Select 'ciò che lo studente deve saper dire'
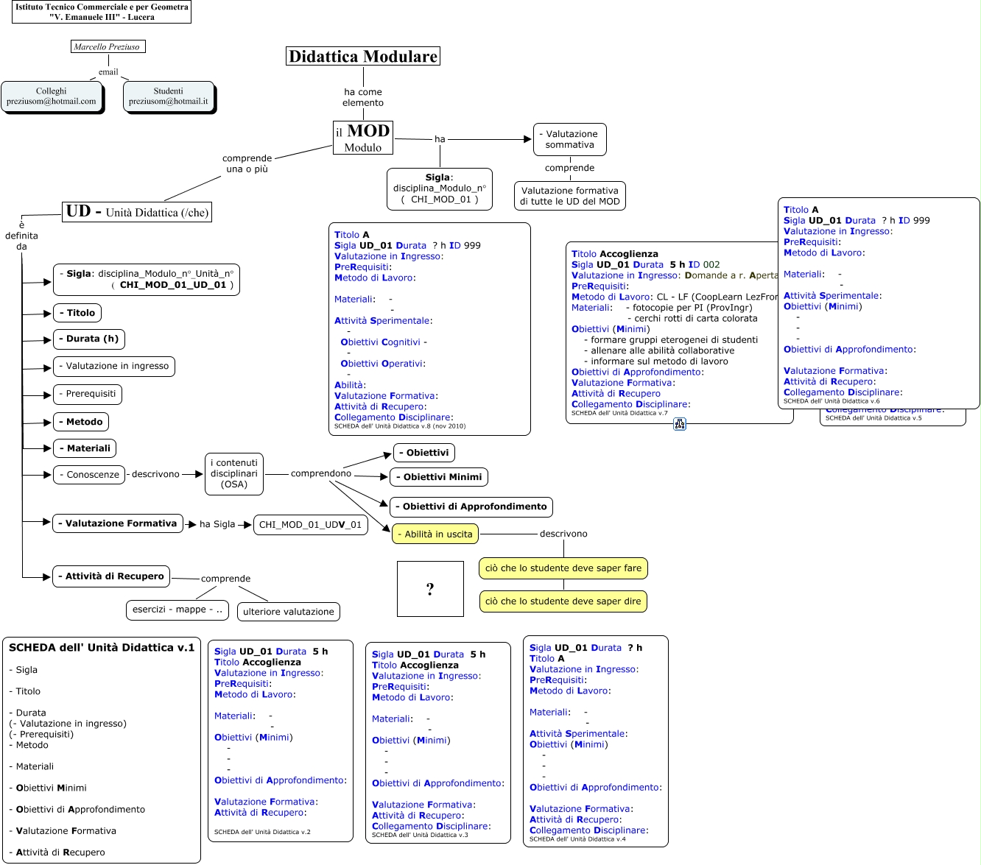981x865 pixels. [563, 601]
